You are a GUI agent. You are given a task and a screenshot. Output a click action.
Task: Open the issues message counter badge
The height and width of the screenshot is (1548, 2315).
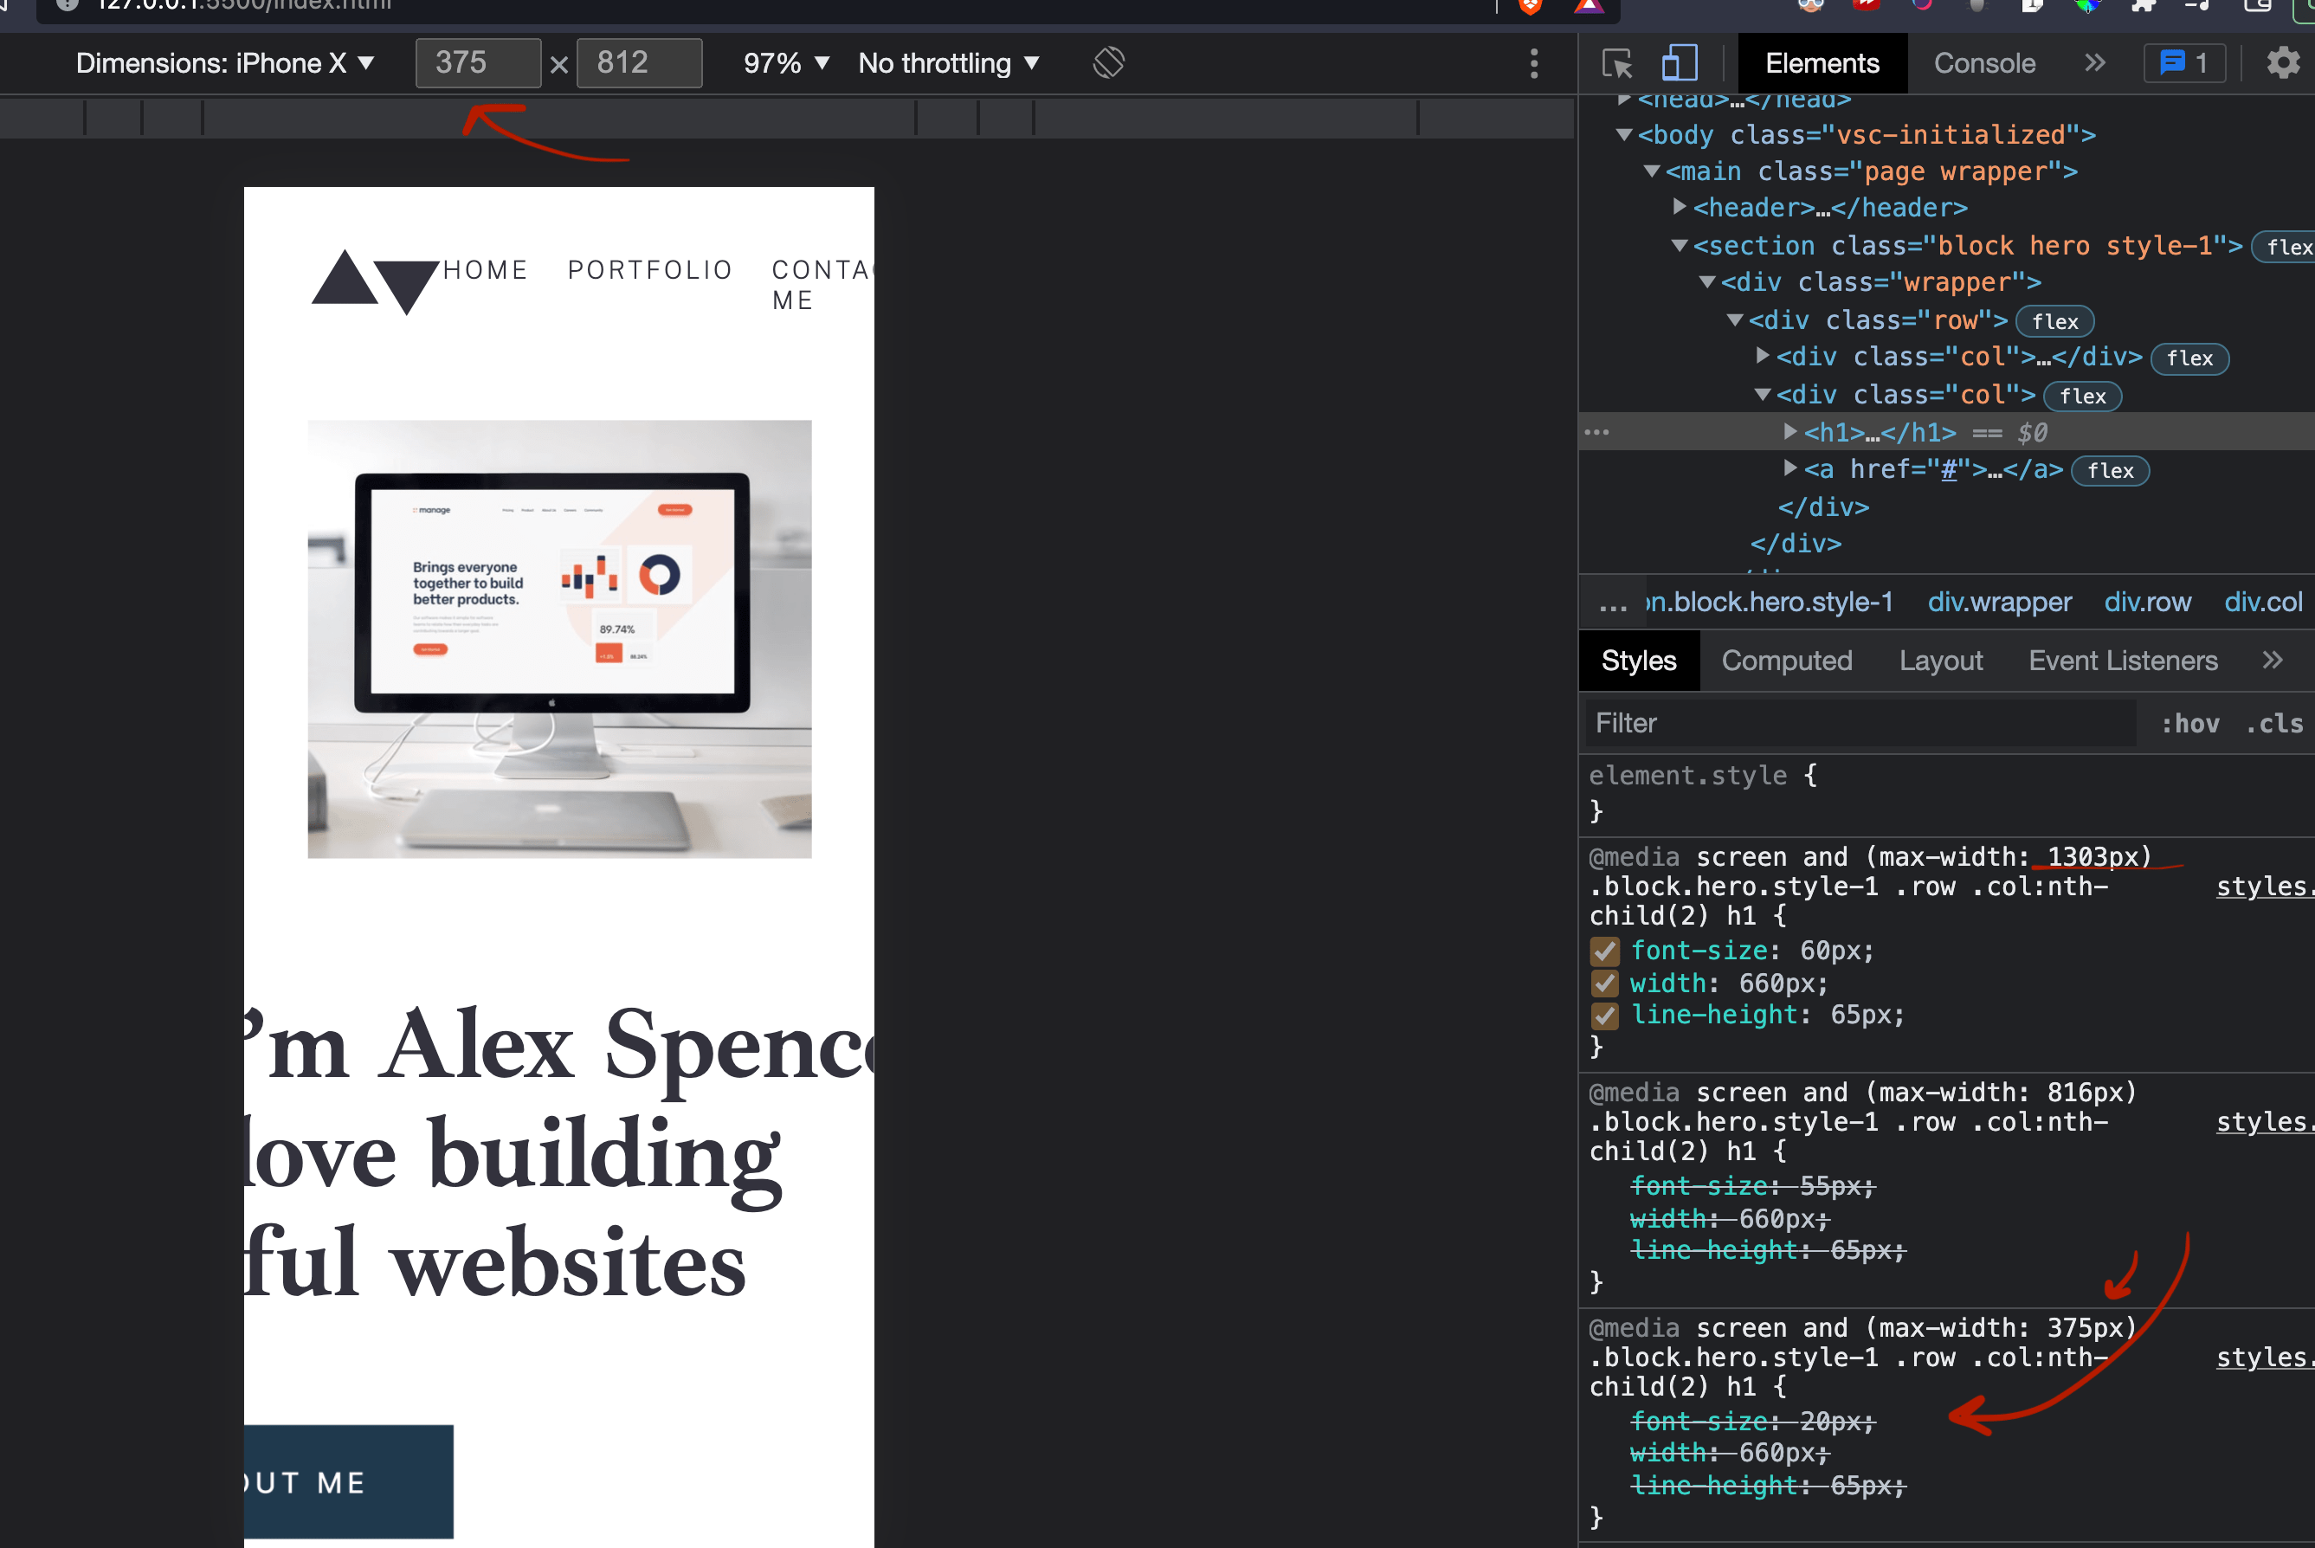2184,63
